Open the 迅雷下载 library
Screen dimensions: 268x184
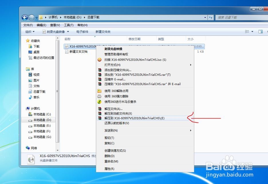pyautogui.click(x=37, y=92)
